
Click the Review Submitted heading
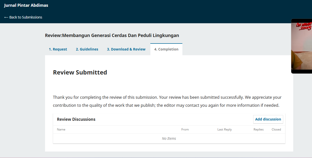point(80,72)
